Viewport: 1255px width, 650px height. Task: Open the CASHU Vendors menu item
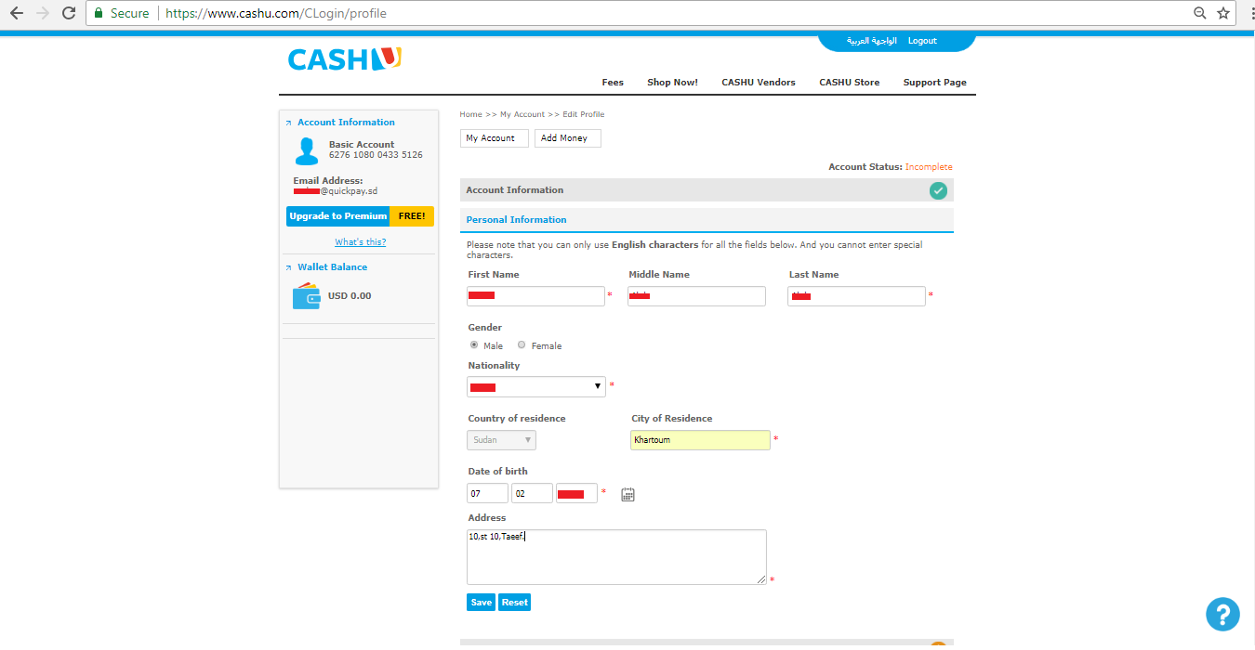click(758, 83)
